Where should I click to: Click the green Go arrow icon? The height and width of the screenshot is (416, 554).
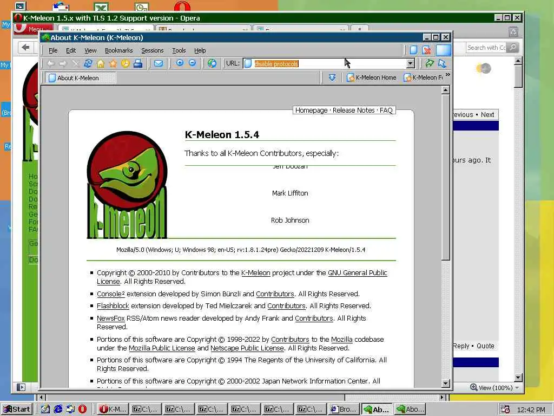point(429,63)
